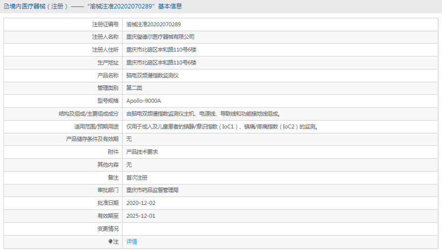
Task: Select the address value in 生产地址 row
Action: [161, 63]
